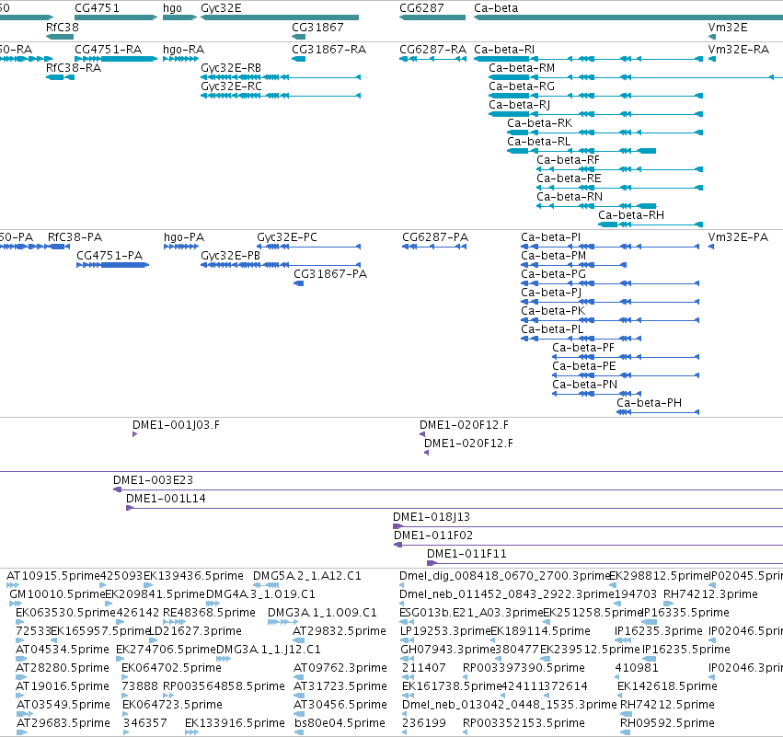The width and height of the screenshot is (783, 737).
Task: Select the Ca-beta-RJ transcript label
Action: tap(519, 105)
